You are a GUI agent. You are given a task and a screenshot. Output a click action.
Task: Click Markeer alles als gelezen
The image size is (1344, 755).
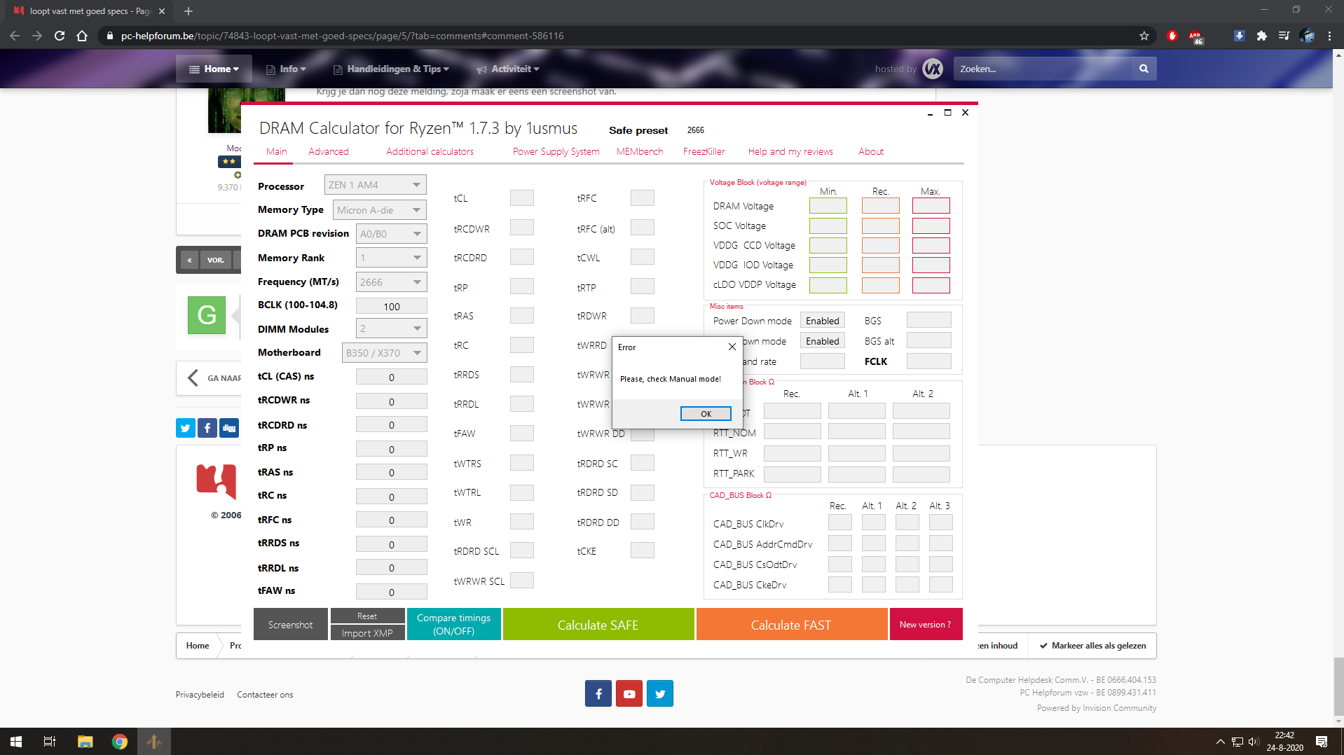click(x=1092, y=646)
